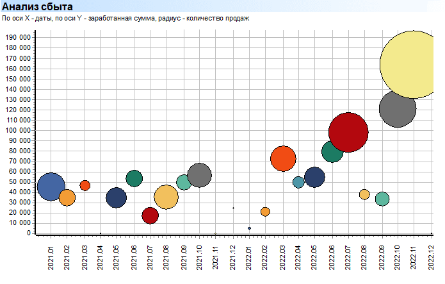Click the '2022.07' X-axis label
The height and width of the screenshot is (284, 445).
(x=348, y=258)
